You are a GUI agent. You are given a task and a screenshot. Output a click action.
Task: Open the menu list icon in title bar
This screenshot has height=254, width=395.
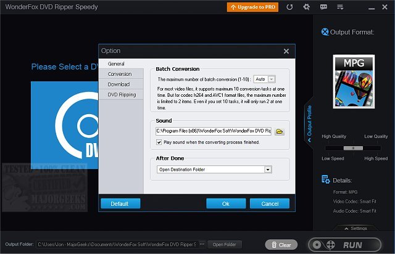click(340, 7)
